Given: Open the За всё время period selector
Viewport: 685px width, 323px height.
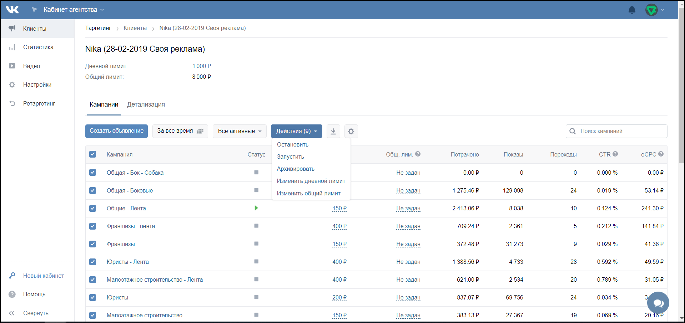Looking at the screenshot, I should click(x=180, y=131).
